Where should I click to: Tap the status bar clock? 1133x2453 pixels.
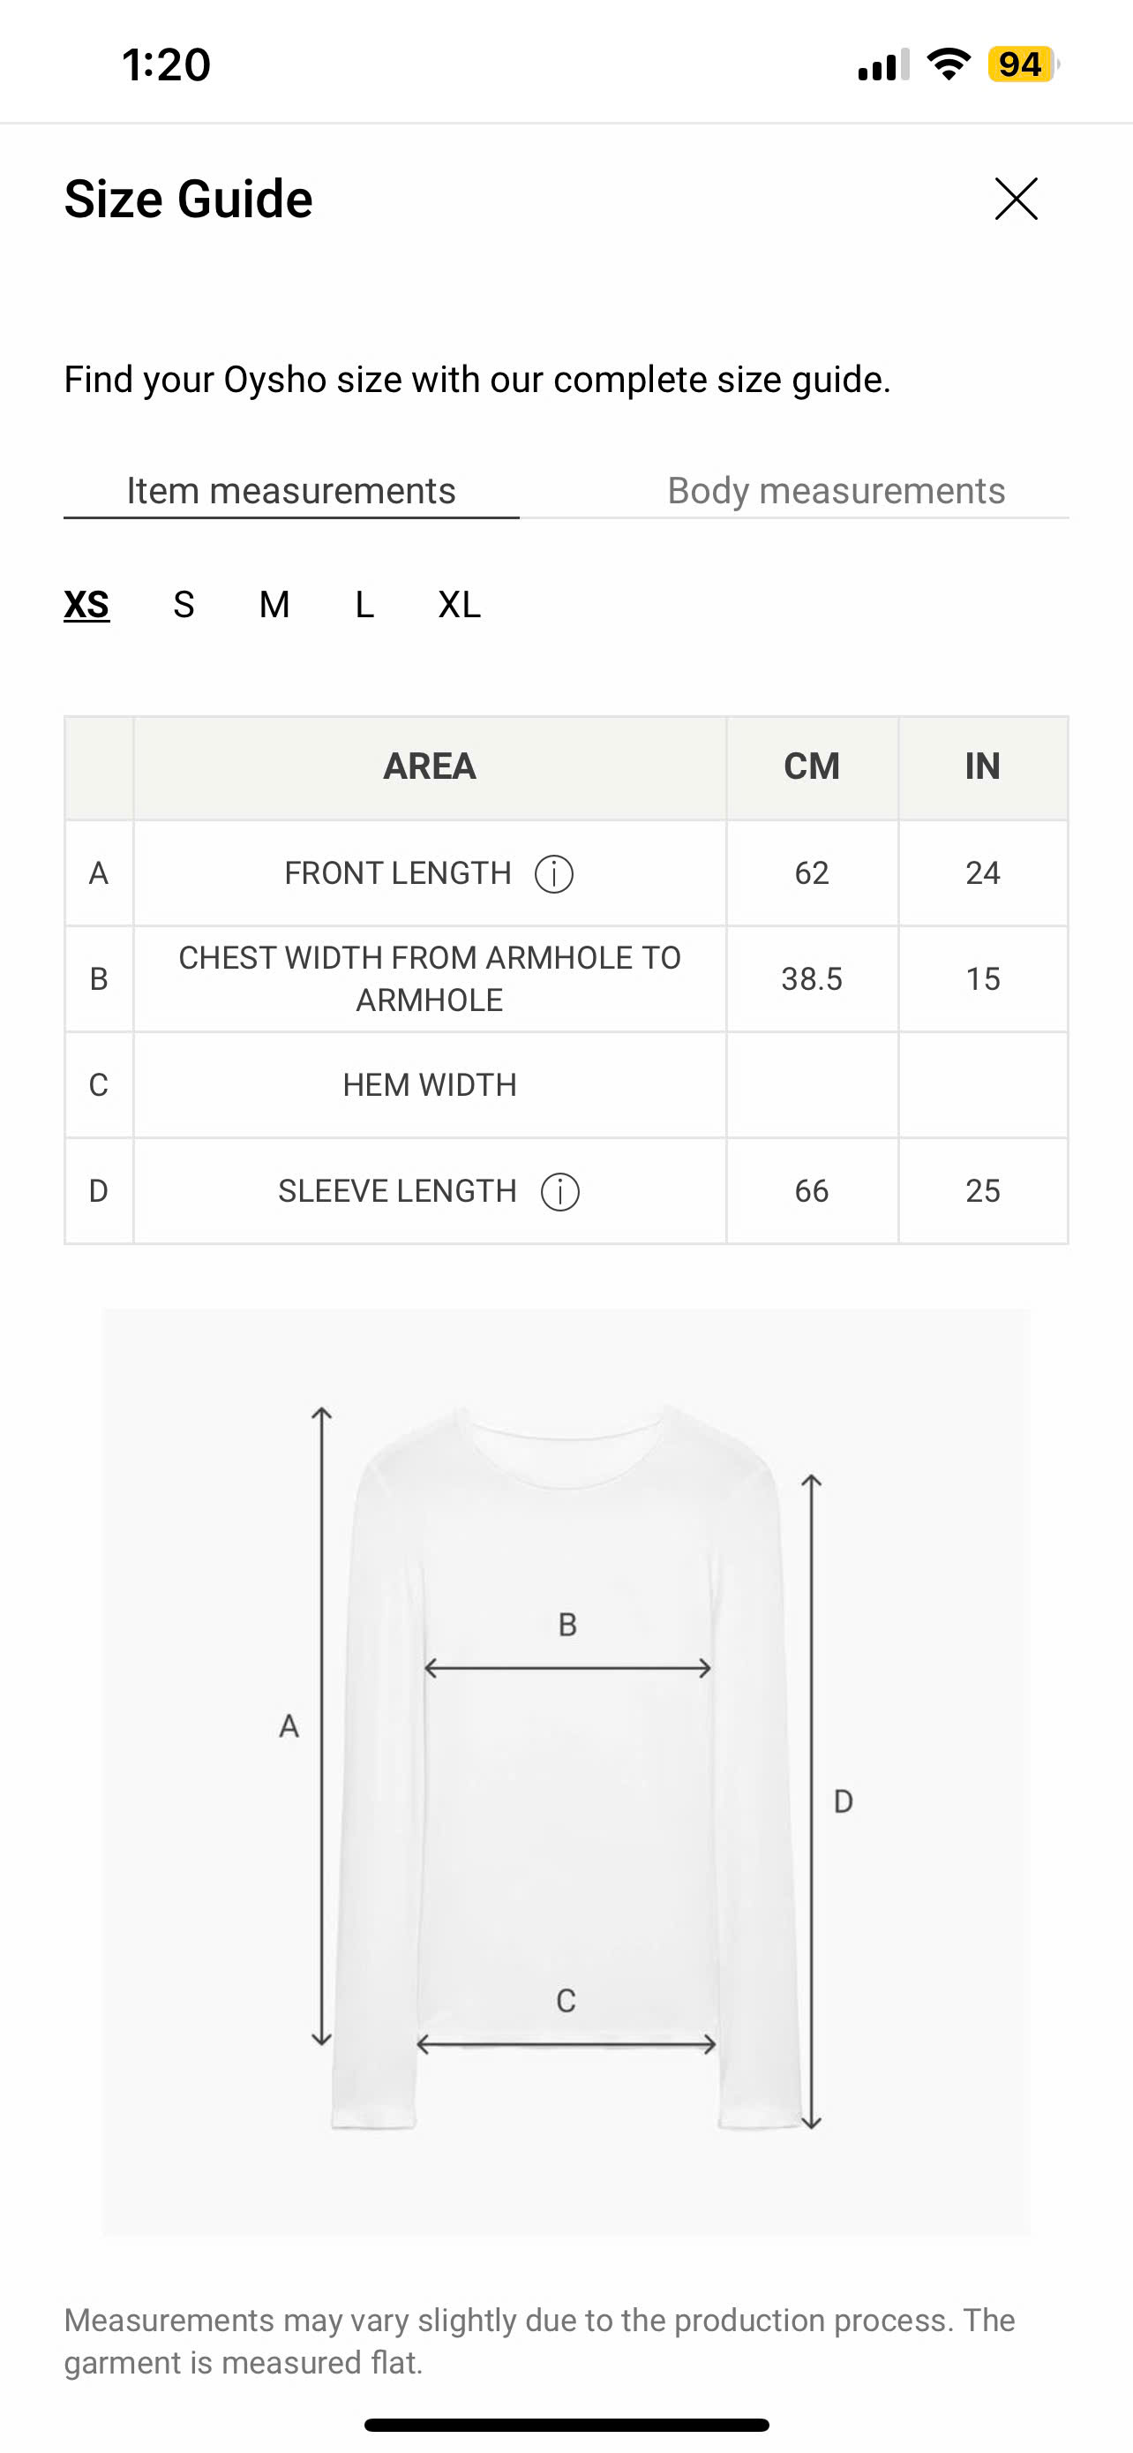tap(167, 64)
